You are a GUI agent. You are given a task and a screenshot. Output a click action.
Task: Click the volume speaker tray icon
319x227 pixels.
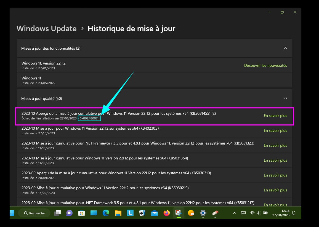258,213
